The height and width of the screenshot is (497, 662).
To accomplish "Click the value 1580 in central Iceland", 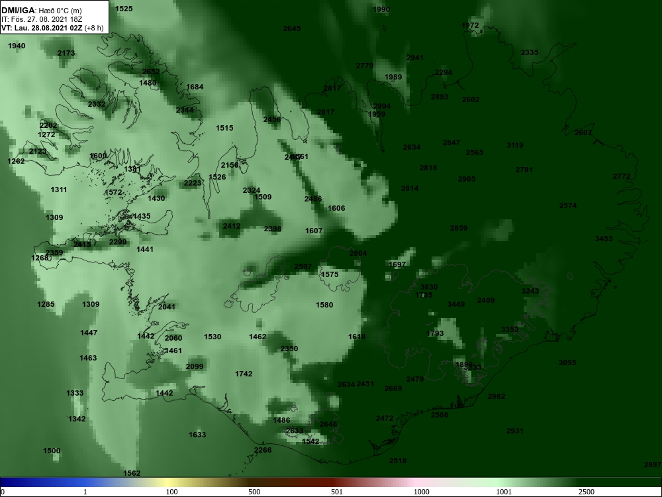I will (324, 305).
